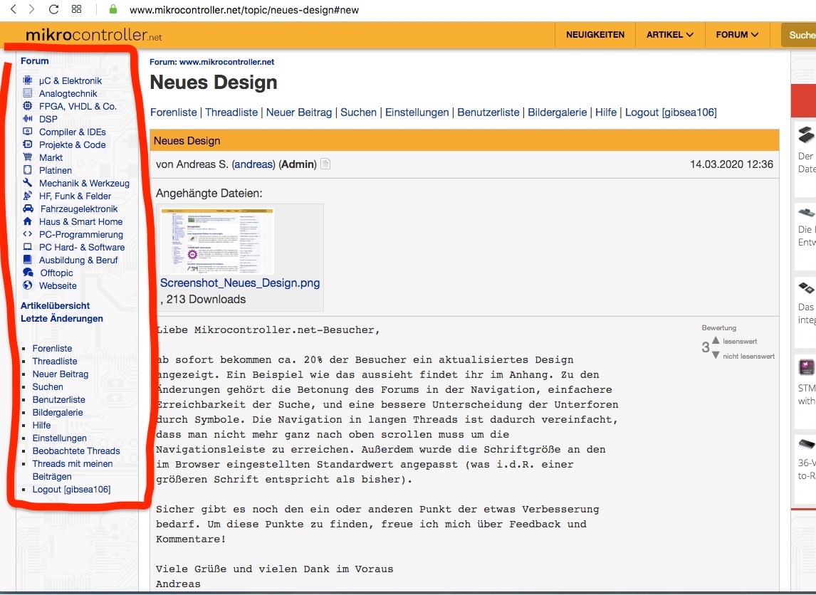The height and width of the screenshot is (595, 816).
Task: Open Bildergalerie in the top link bar
Action: pos(558,112)
